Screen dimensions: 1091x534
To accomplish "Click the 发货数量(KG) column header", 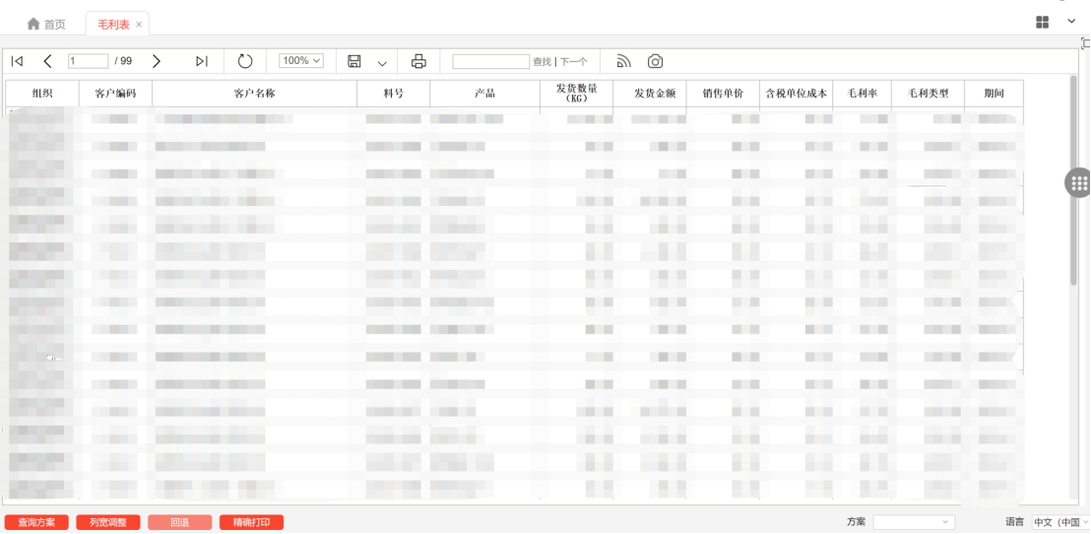I will pyautogui.click(x=577, y=94).
